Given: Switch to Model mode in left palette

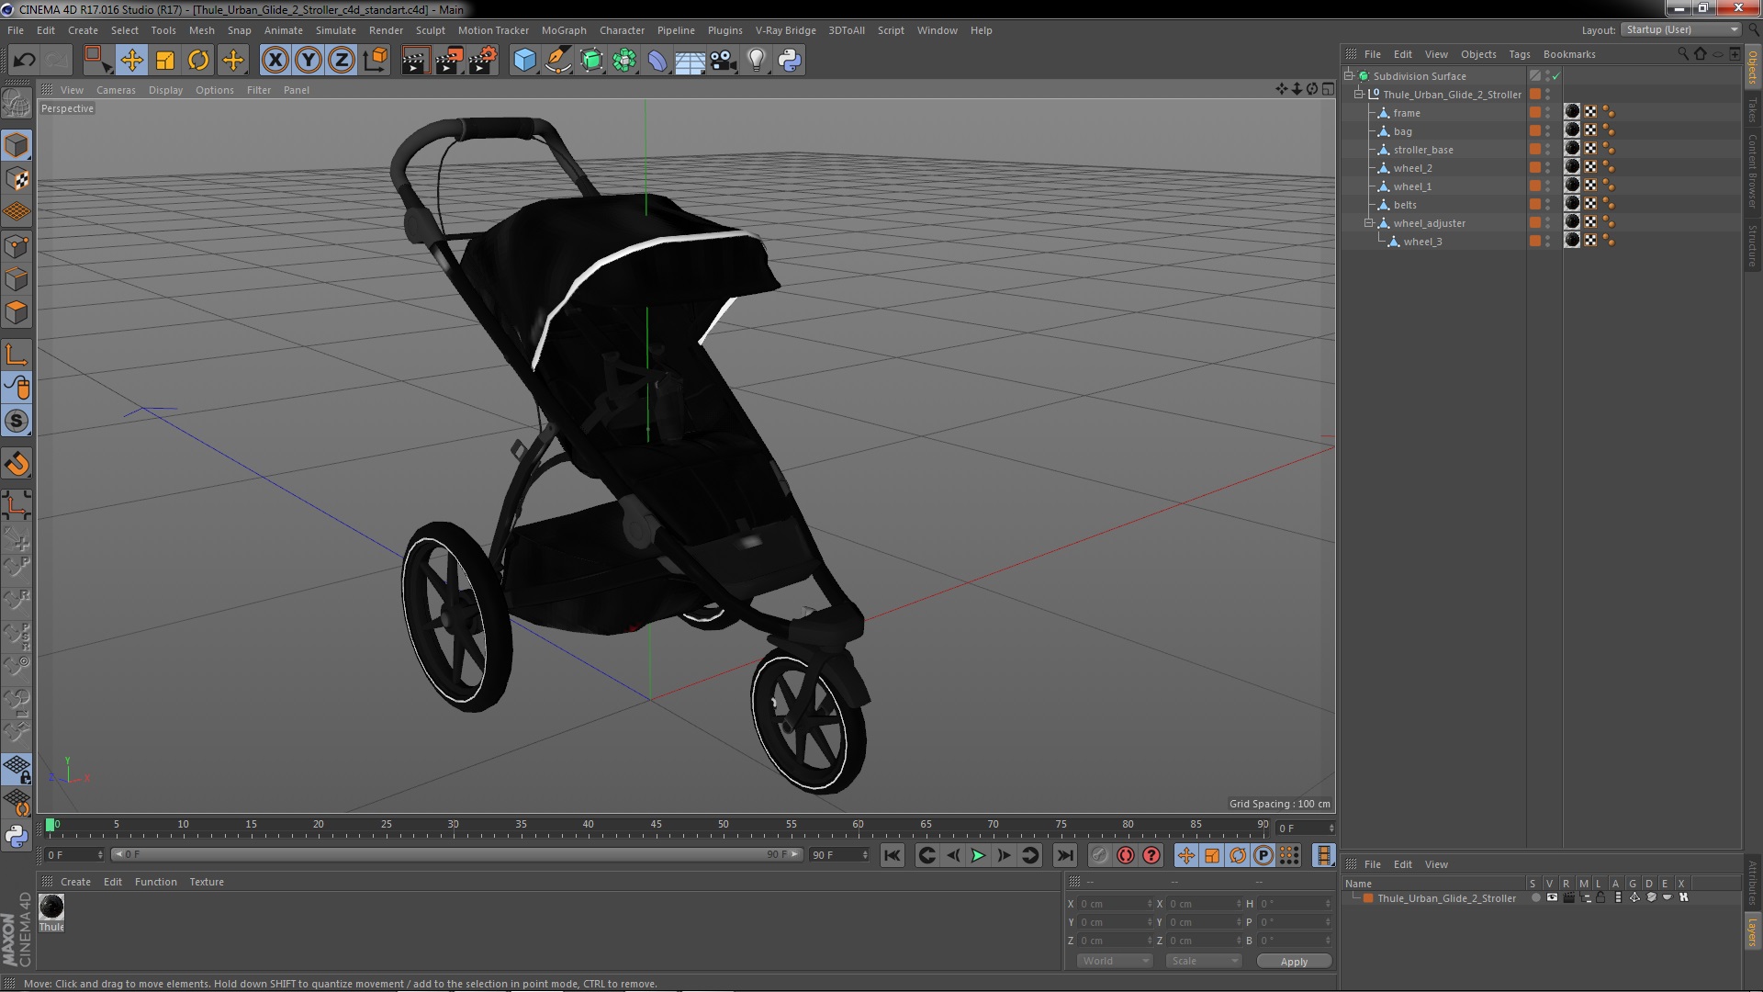Looking at the screenshot, I should [17, 145].
